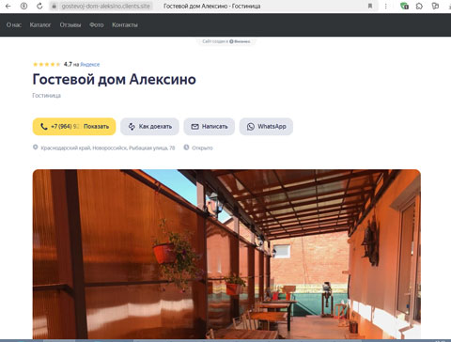The width and height of the screenshot is (451, 342).
Task: Open the 'Каталог' menu item
Action: 40,24
